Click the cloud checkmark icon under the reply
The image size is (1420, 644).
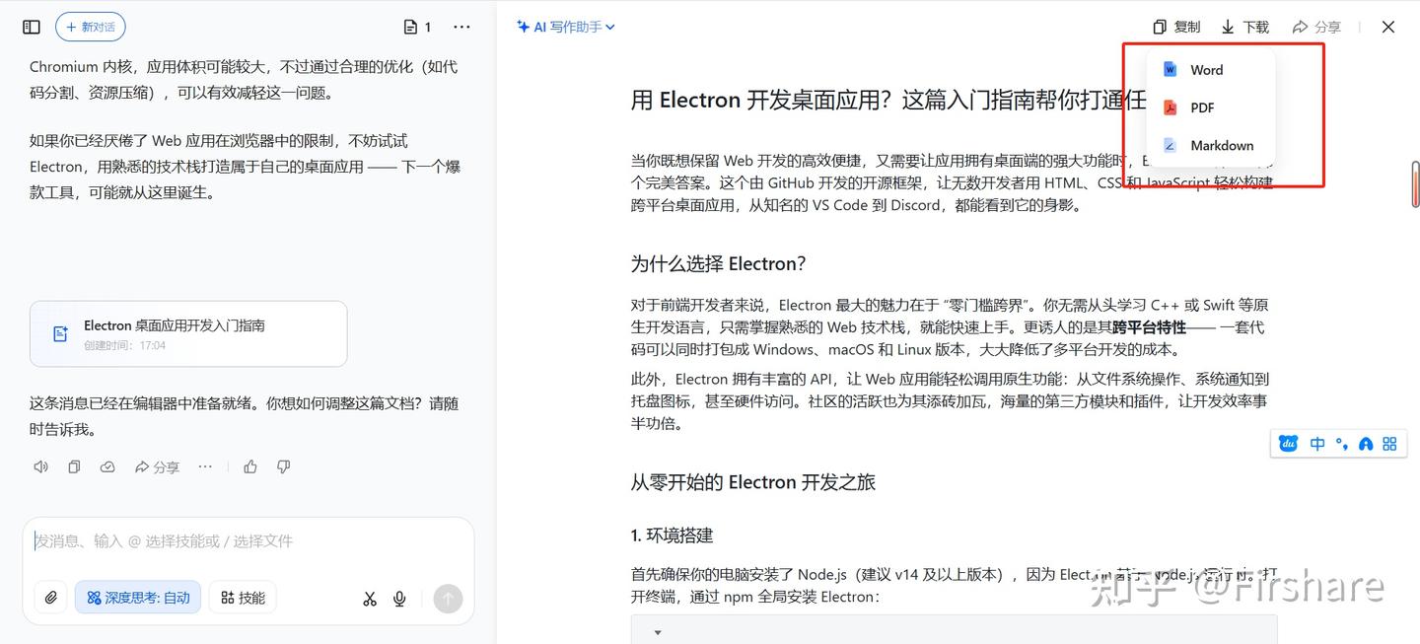(x=107, y=466)
